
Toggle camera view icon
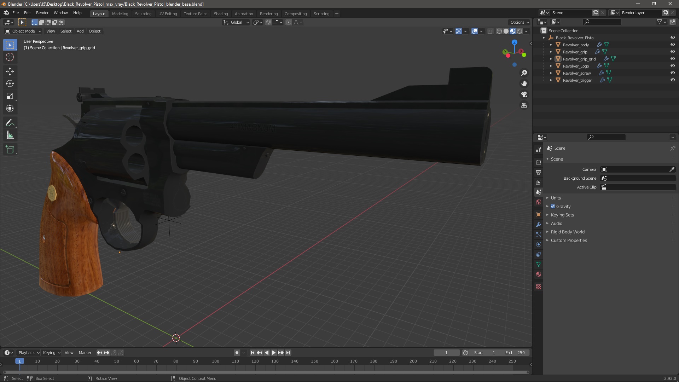[x=524, y=94]
